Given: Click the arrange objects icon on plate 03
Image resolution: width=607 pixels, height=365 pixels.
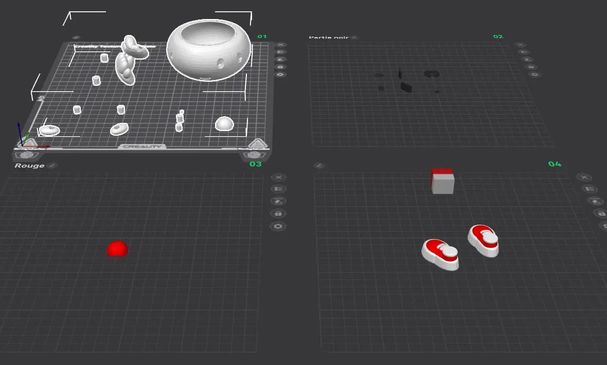Looking at the screenshot, I should (x=278, y=201).
